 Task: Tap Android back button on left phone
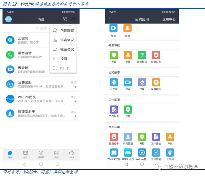tap(25, 164)
